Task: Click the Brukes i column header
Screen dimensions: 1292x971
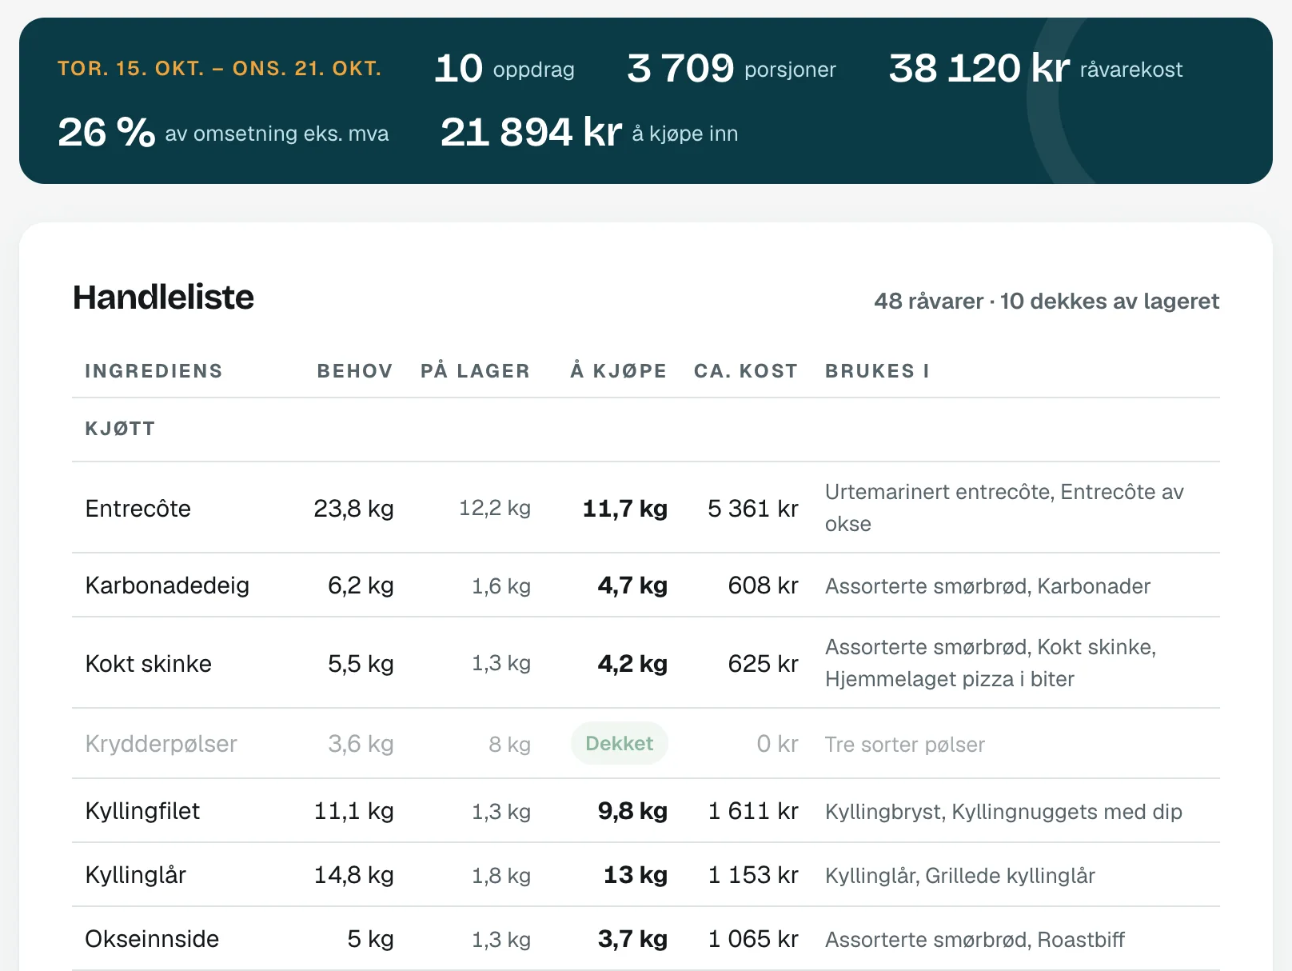Action: (877, 371)
